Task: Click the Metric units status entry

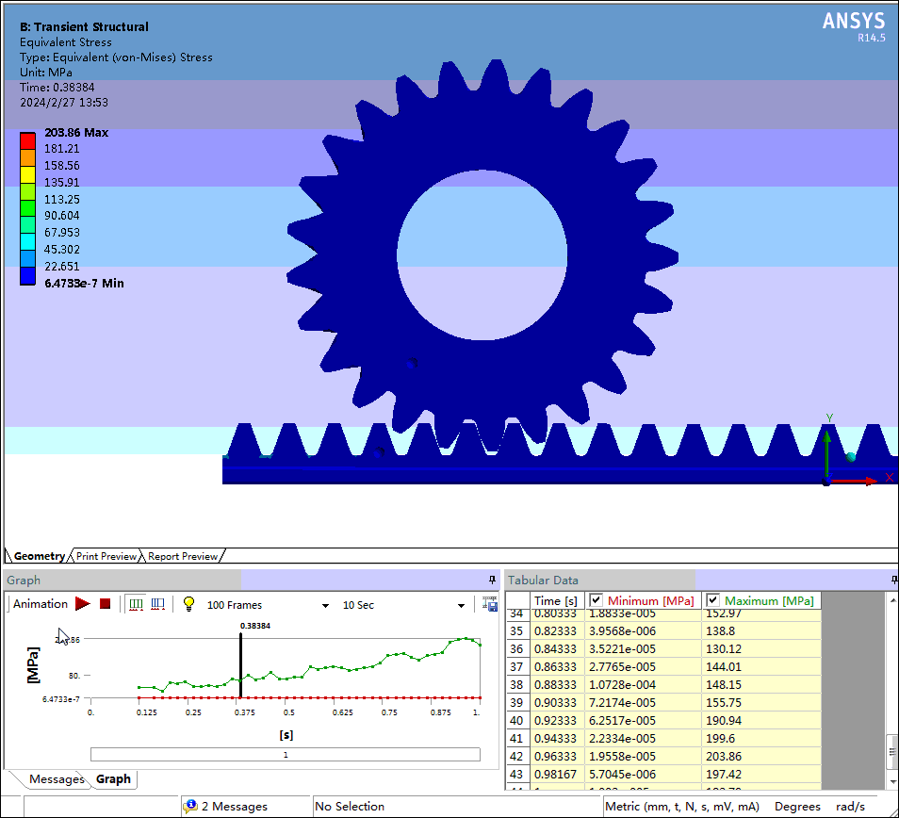Action: tap(681, 806)
